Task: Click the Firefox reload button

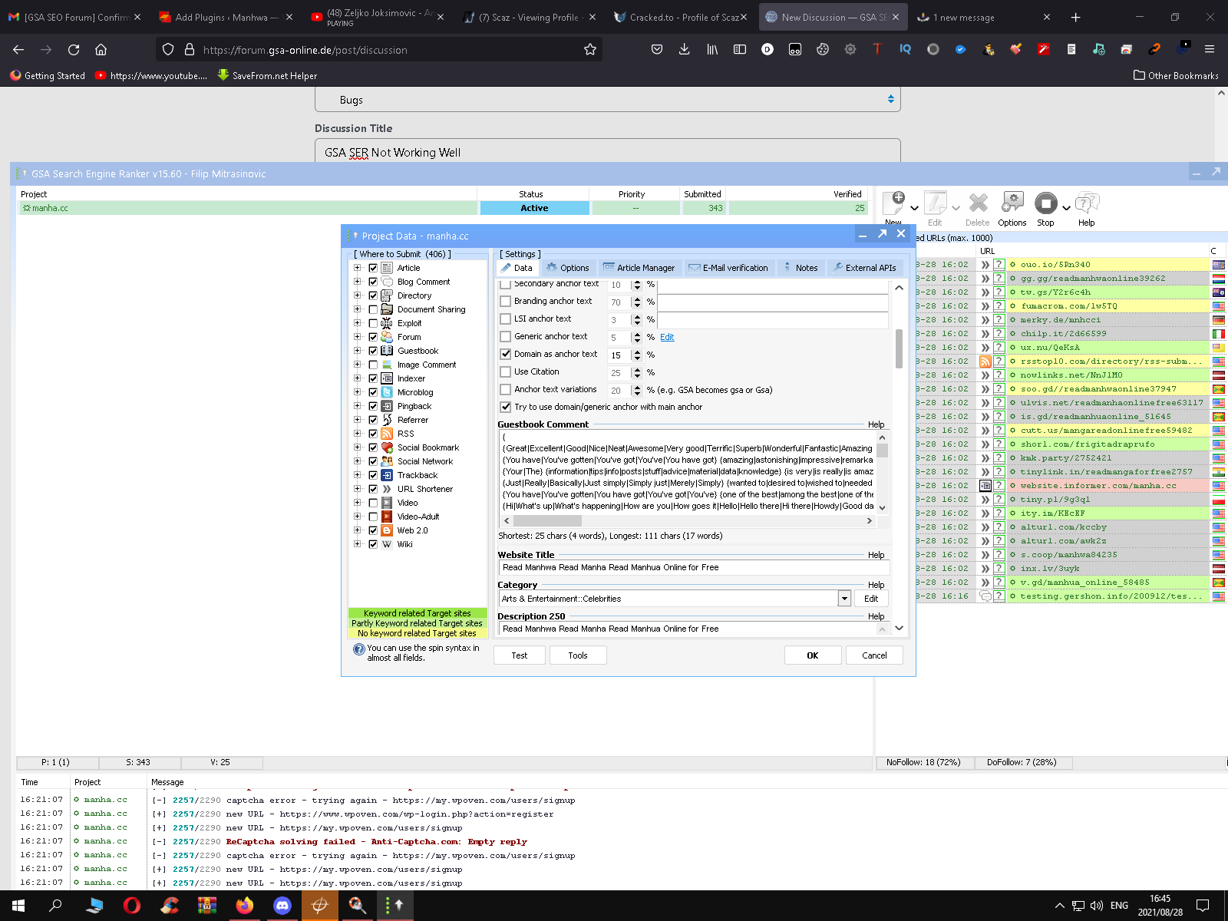Action: coord(74,49)
